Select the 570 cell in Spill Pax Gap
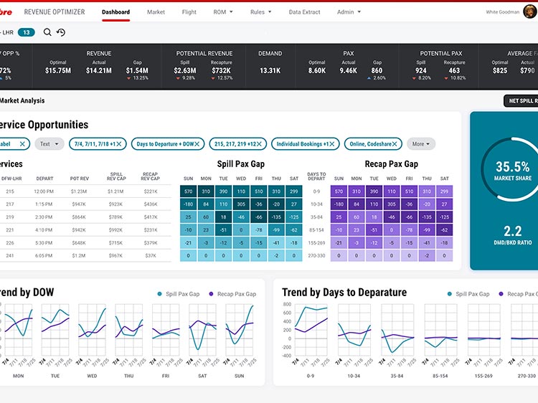Viewport: 538px width, 403px height. pos(188,191)
